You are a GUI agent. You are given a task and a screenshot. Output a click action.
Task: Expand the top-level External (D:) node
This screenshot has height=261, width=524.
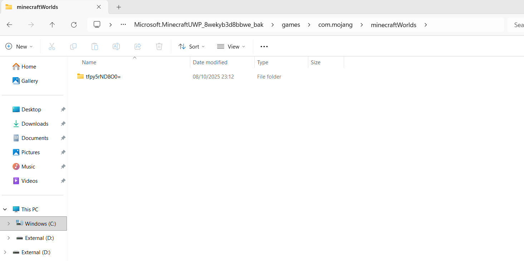(5, 252)
